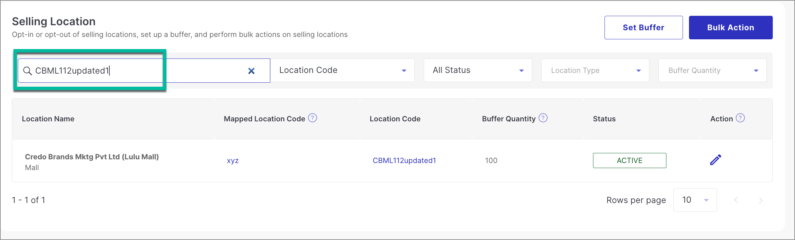Open the Buffer Quantity filter dropdown
The width and height of the screenshot is (795, 240).
coord(713,70)
